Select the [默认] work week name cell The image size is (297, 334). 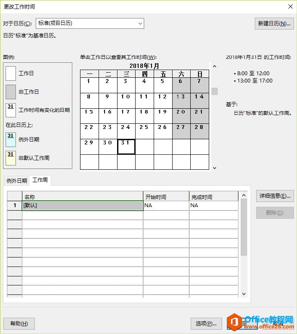[x=83, y=205]
